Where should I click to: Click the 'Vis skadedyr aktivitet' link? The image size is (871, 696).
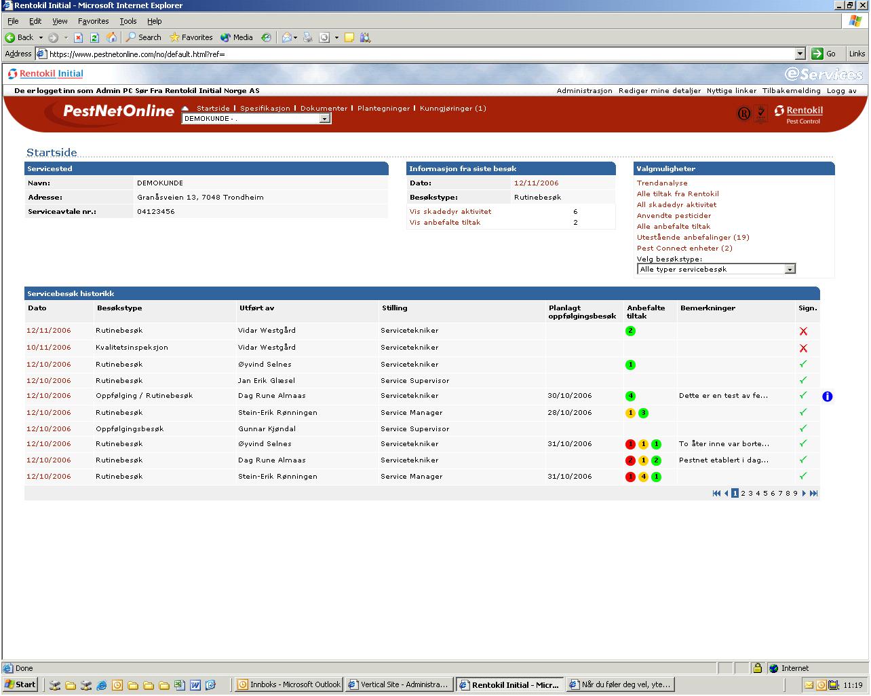point(450,212)
